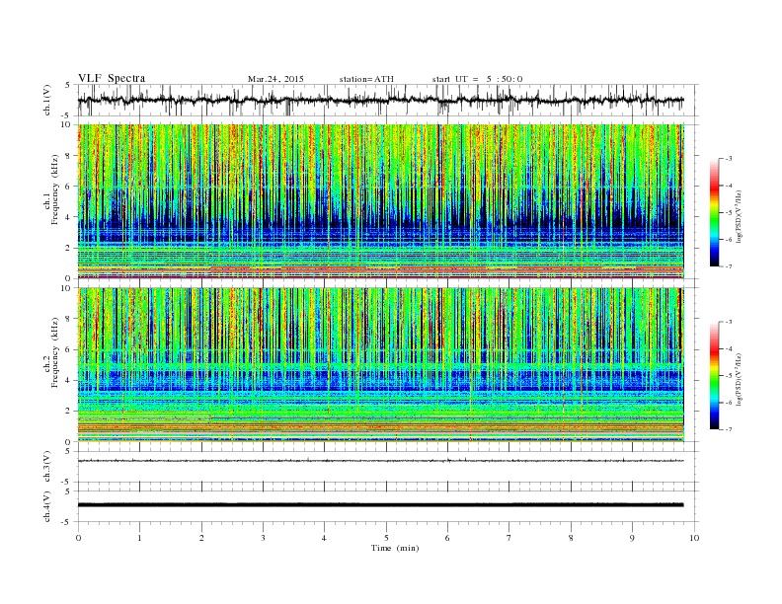Click the "-7" label on the upper colorbar
This screenshot has width=782, height=604.
tap(729, 266)
